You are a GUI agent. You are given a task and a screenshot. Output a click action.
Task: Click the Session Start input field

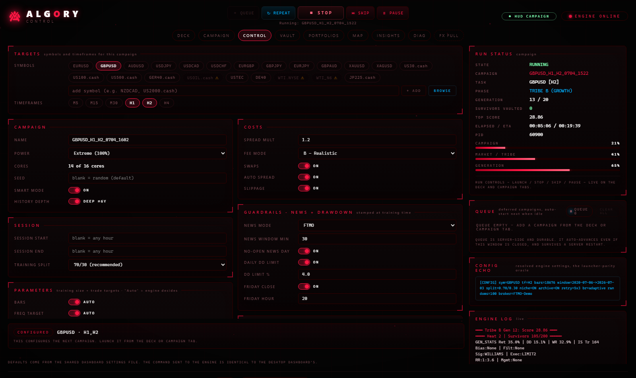tap(147, 238)
